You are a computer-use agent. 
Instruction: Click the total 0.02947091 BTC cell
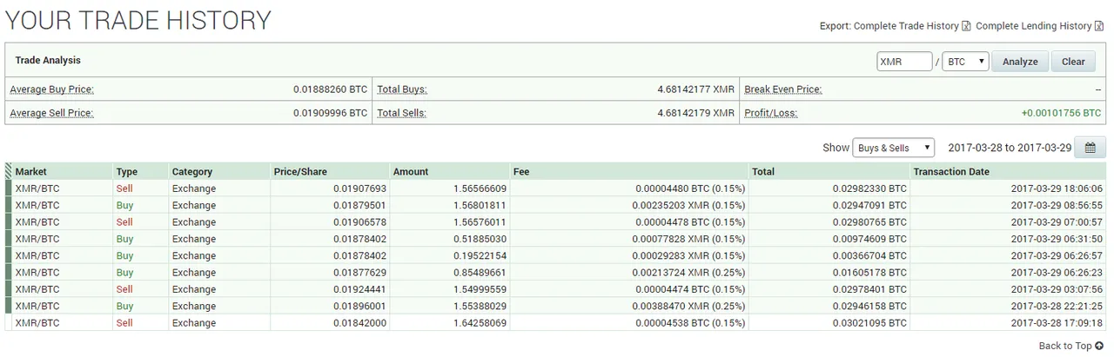pyautogui.click(x=829, y=205)
